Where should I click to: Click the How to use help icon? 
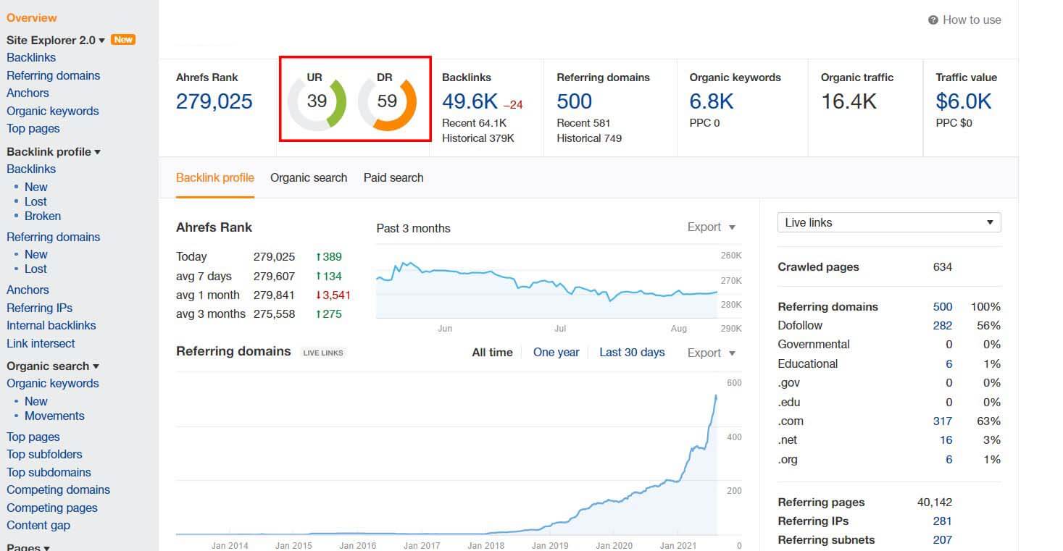[933, 20]
